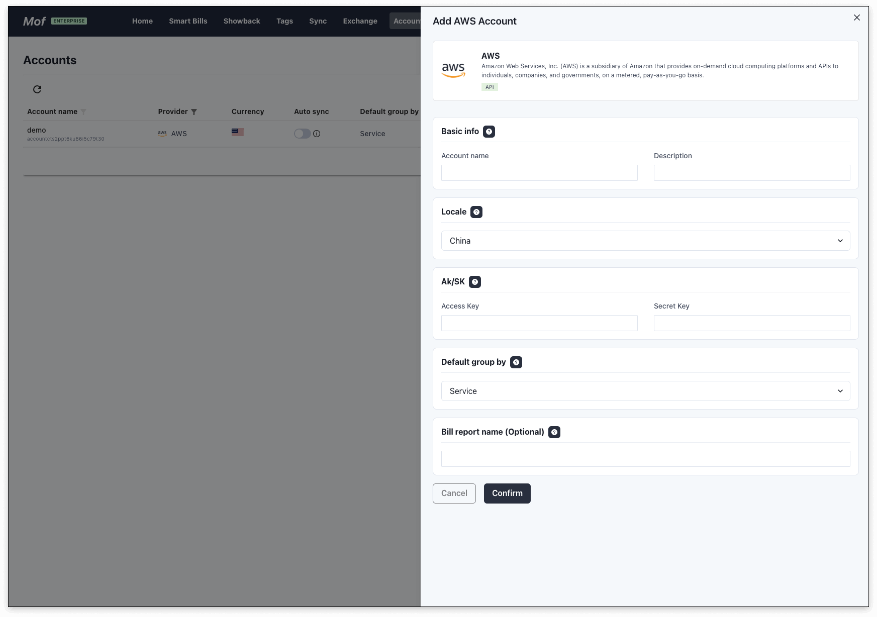Click the Bill report name help icon
This screenshot has height=617, width=877.
(554, 432)
